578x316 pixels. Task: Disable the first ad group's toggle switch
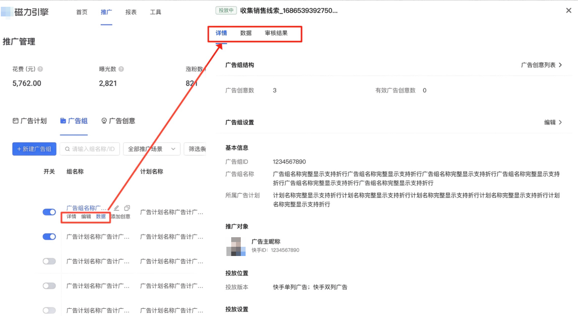point(48,212)
